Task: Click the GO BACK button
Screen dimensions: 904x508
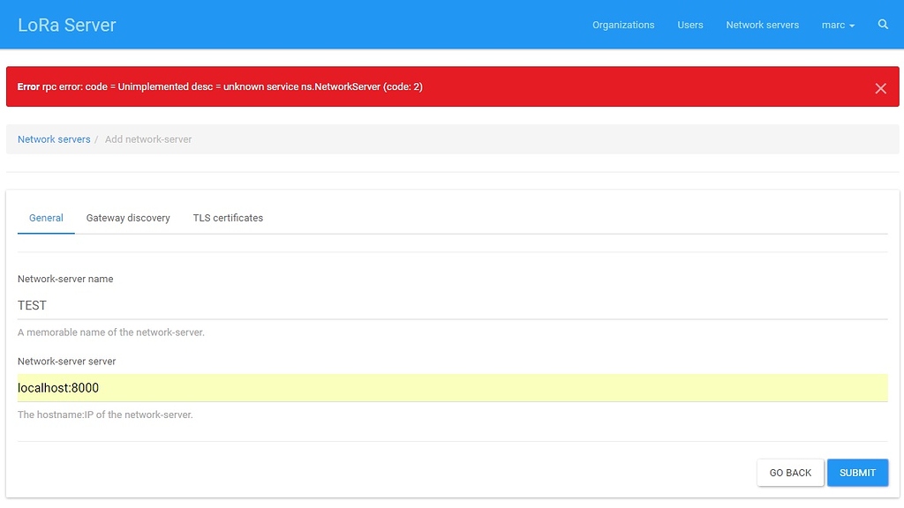Action: pos(790,473)
